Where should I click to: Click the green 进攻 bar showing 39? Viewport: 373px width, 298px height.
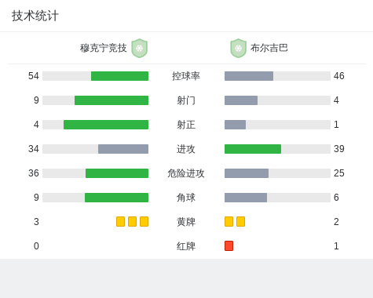click(253, 149)
